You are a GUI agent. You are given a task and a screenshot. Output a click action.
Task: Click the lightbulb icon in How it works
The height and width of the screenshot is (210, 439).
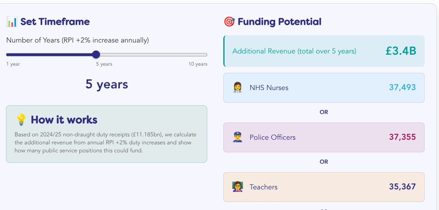[21, 120]
